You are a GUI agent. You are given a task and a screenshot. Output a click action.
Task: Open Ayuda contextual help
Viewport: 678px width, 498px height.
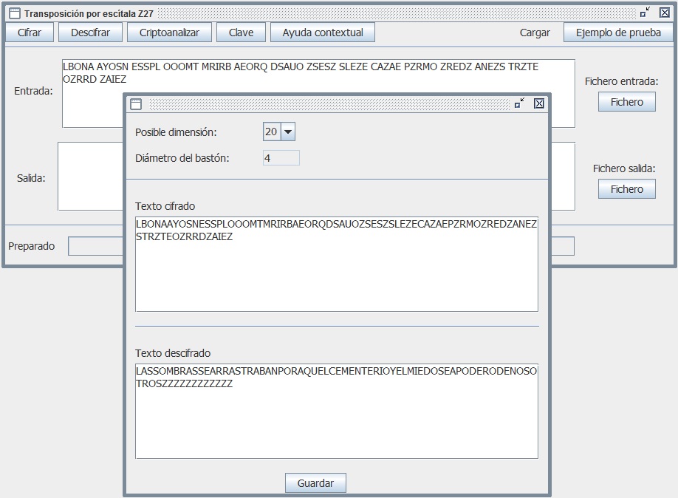[323, 33]
